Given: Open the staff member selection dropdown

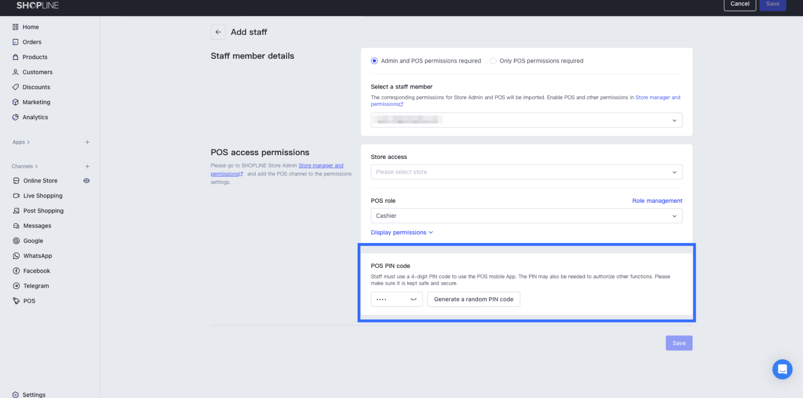Looking at the screenshot, I should pos(526,120).
